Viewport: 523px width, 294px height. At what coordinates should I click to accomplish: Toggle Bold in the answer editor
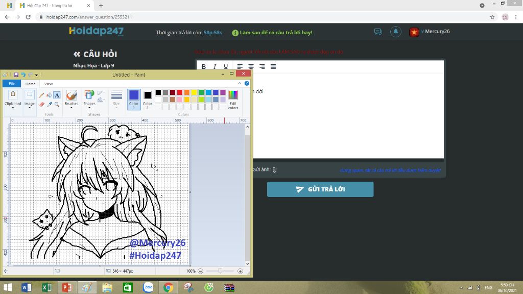[203, 66]
